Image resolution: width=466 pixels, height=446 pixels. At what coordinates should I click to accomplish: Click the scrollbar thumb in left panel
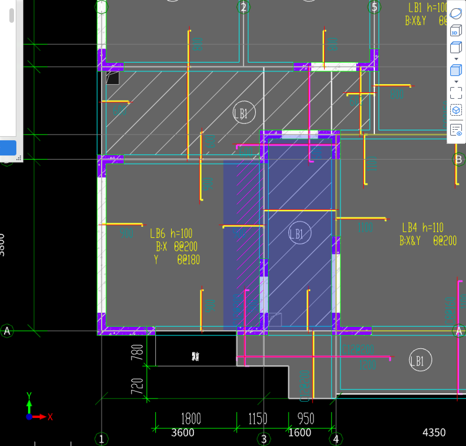[12, 15]
